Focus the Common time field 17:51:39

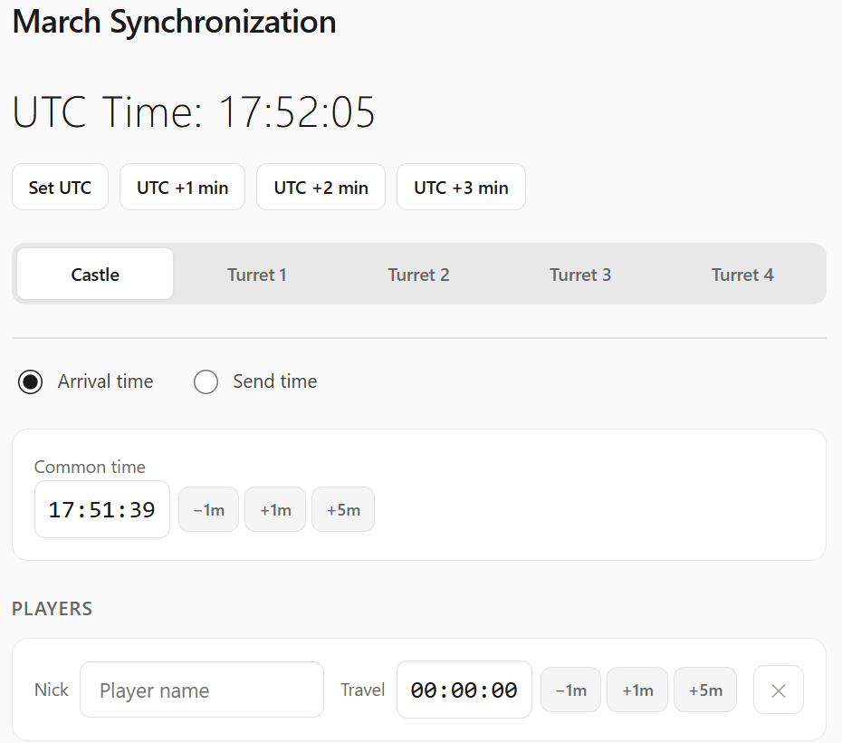pyautogui.click(x=102, y=509)
